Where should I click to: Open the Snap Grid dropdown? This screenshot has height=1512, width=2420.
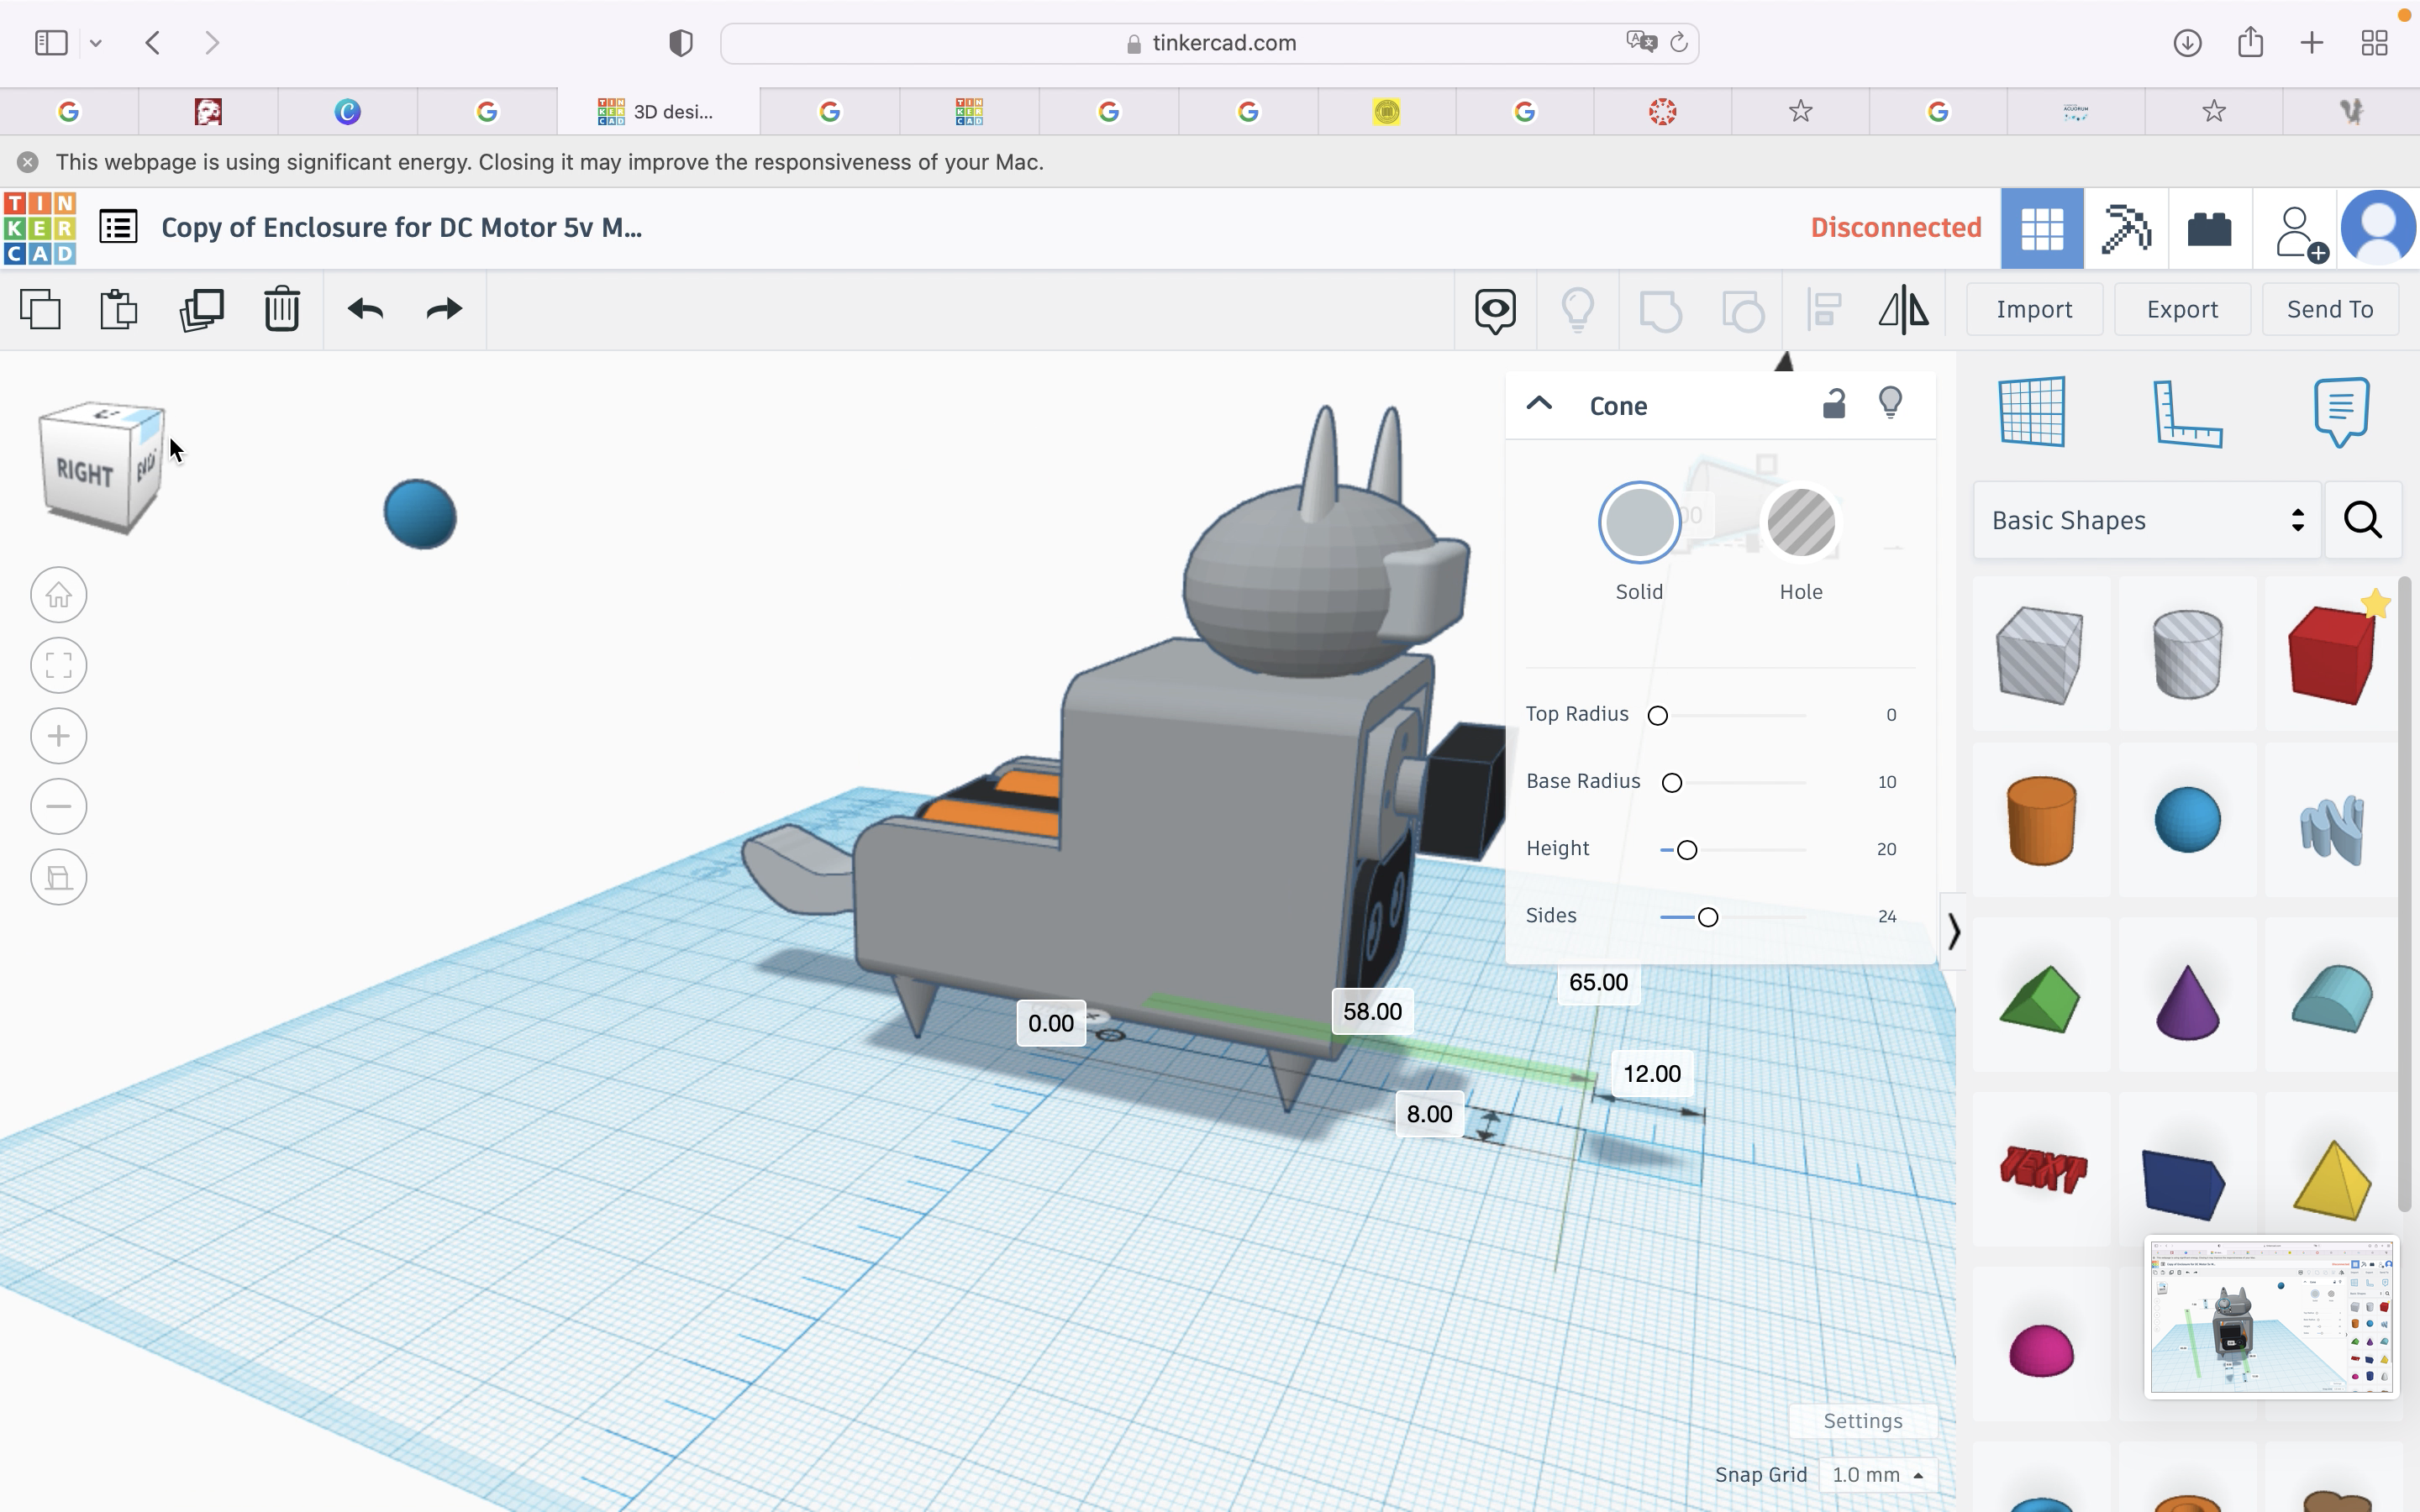[1877, 1475]
